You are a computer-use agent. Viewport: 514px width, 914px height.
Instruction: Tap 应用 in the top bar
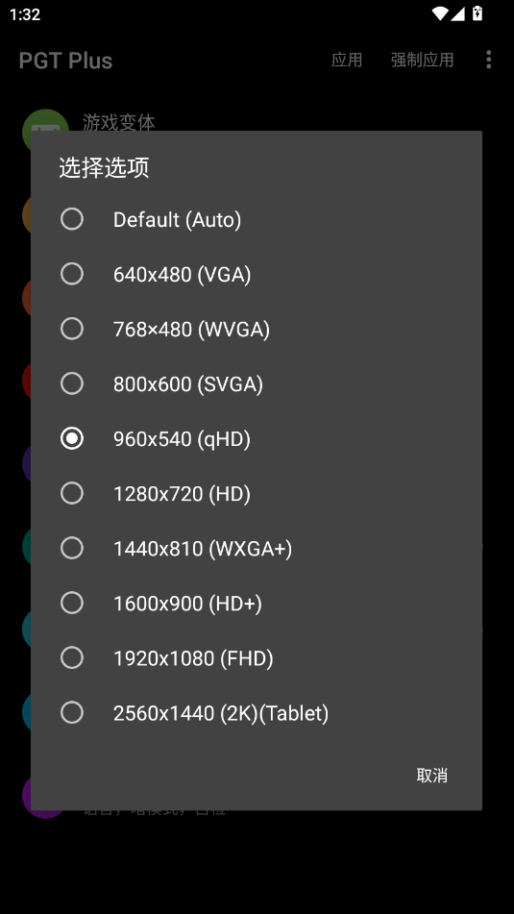[x=347, y=60]
